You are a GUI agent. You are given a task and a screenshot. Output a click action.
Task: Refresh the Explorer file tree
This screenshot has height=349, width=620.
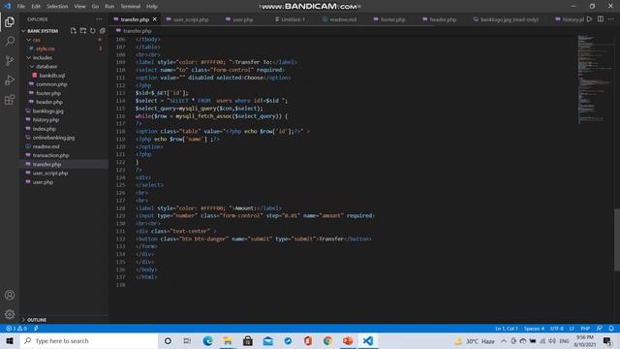(x=93, y=30)
